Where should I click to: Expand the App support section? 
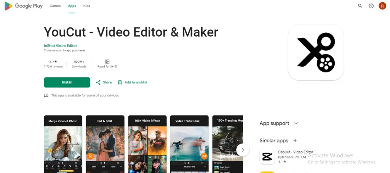[278, 123]
